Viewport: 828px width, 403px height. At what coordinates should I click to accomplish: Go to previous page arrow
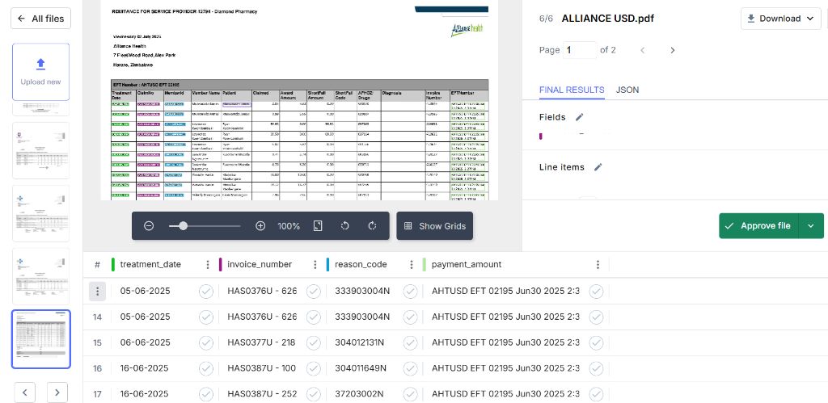click(643, 50)
